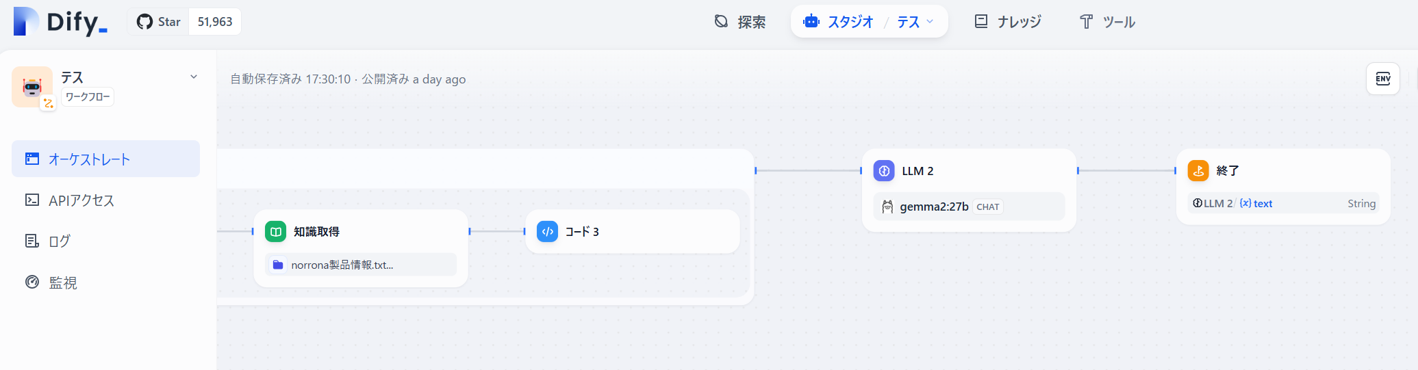
Task: Select the LLM 2 node title
Action: [x=917, y=171]
